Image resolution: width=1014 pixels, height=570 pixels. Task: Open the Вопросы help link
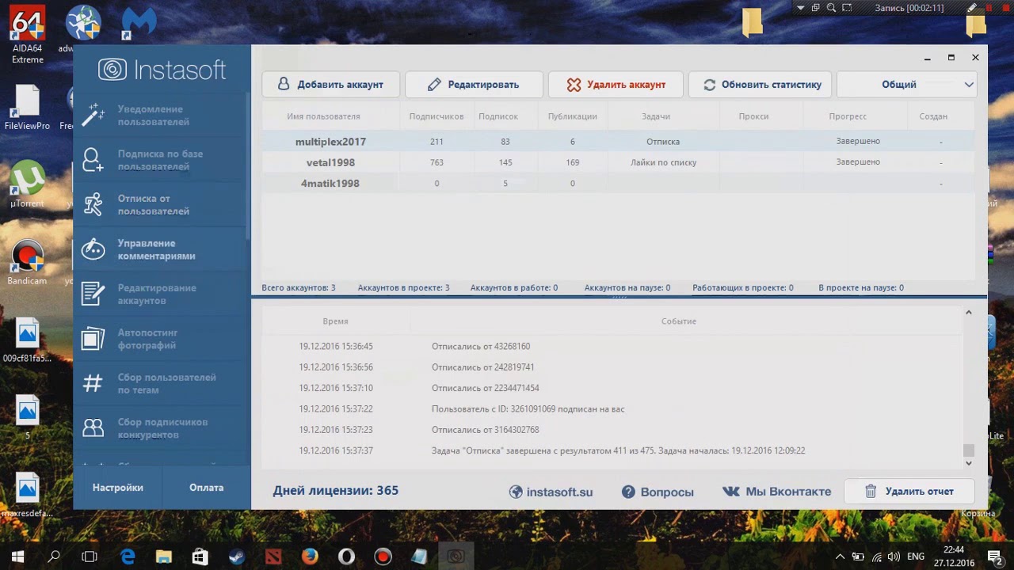(x=658, y=492)
